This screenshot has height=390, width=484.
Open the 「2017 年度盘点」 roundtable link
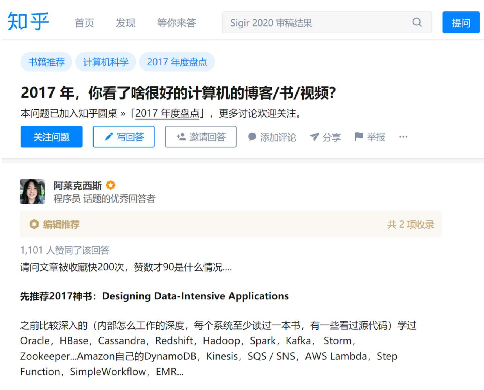(x=167, y=113)
